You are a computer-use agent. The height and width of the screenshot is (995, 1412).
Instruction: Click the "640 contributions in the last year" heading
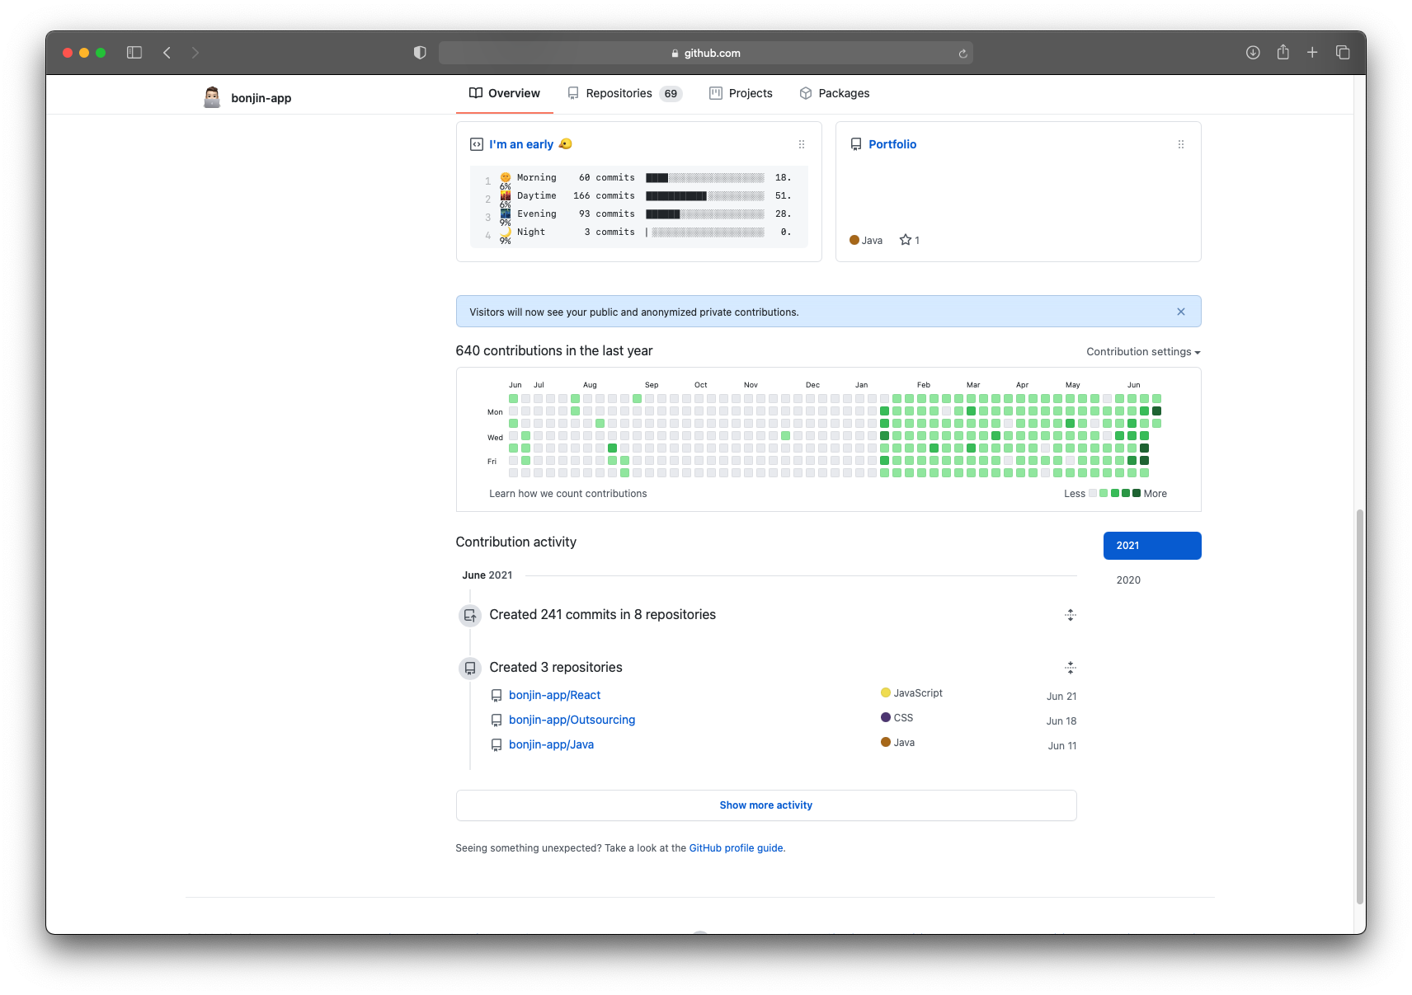click(554, 351)
